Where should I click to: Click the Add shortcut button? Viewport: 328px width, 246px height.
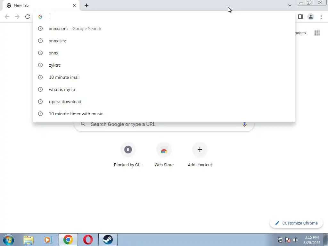(200, 155)
